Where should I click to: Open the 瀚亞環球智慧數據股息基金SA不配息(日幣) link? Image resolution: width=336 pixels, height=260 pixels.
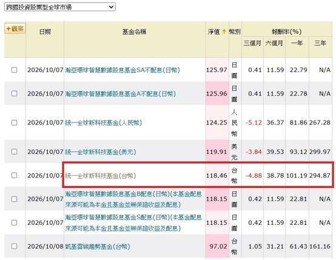123,70
